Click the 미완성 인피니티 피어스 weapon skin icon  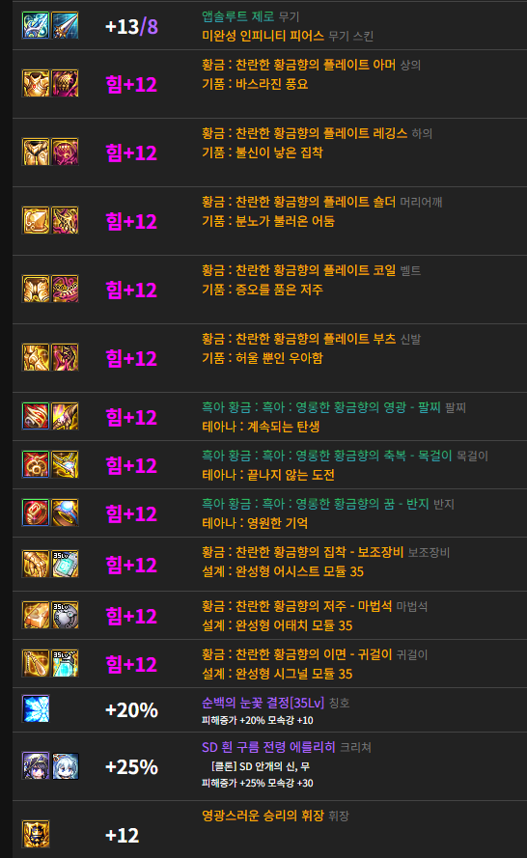coord(65,26)
